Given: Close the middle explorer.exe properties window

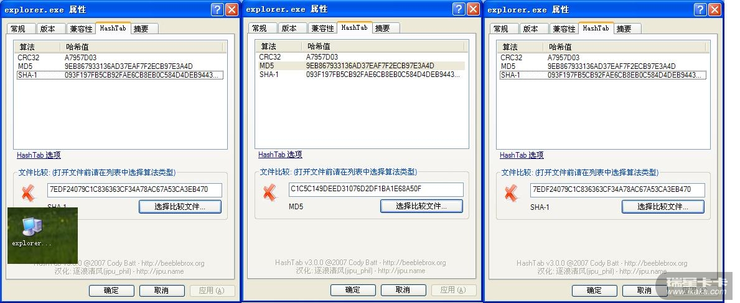Looking at the screenshot, I should [x=473, y=9].
